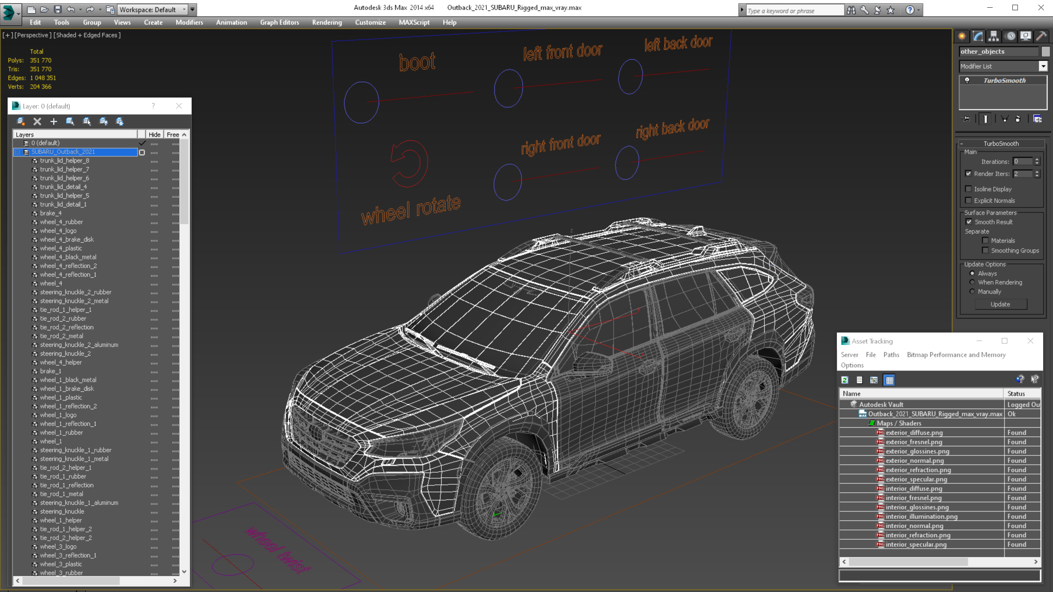Image resolution: width=1053 pixels, height=592 pixels.
Task: Open the Hierarchy command panel tab
Action: tap(993, 37)
